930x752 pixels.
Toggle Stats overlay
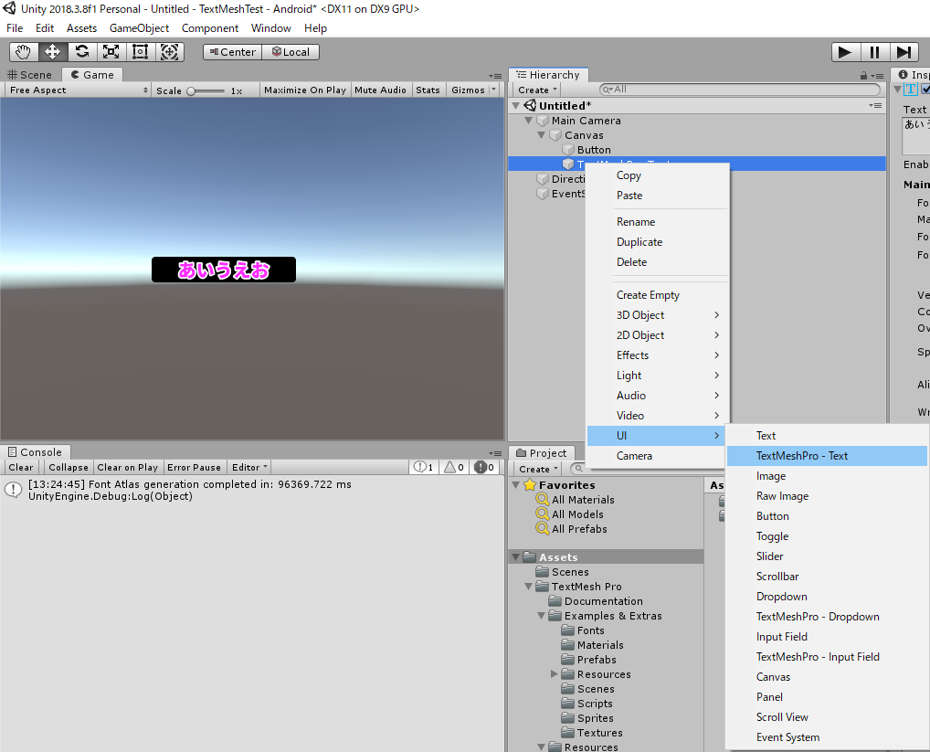(428, 90)
